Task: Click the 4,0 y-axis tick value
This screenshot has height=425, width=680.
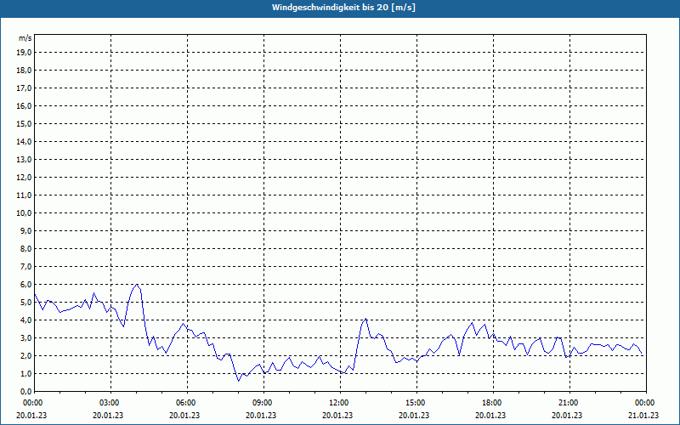Action: [x=25, y=320]
